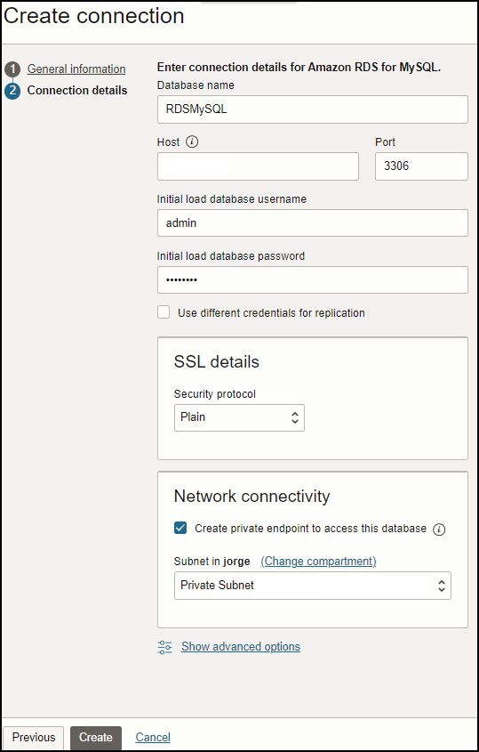Open the Private Subnet dropdown
The image size is (479, 752).
coord(312,585)
